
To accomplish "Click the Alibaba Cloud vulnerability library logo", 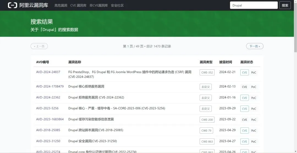I will click(x=28, y=5).
